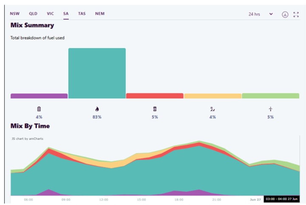
Task: Click the wind turbine icon above 5%
Action: pos(270,109)
